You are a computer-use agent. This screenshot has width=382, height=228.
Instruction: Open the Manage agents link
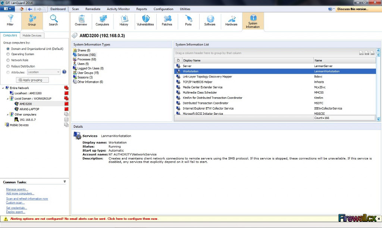(x=17, y=189)
